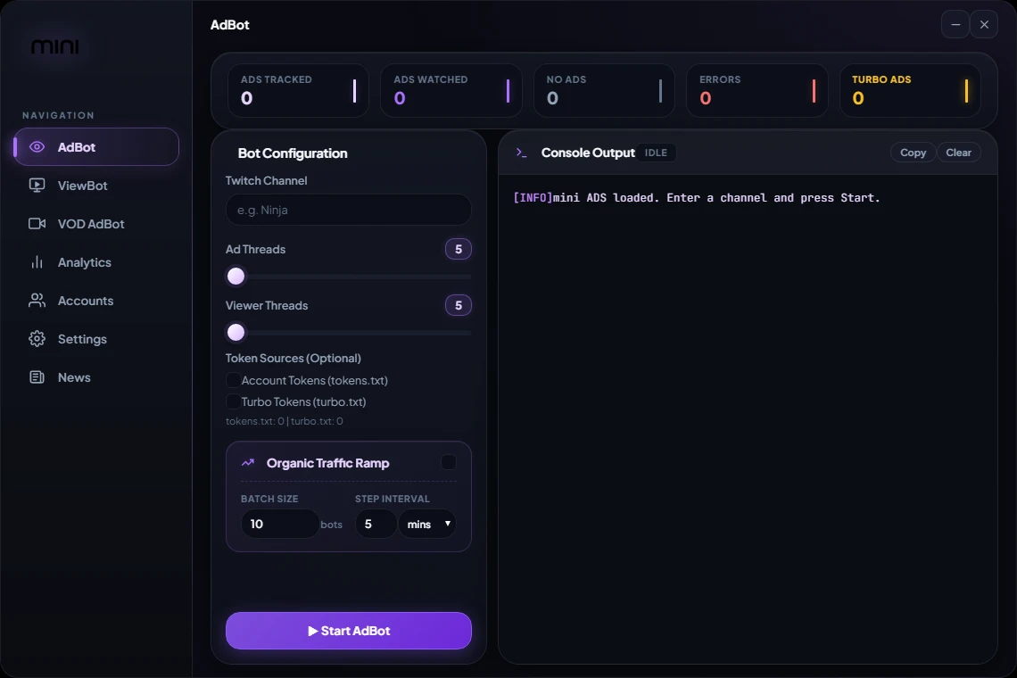The height and width of the screenshot is (678, 1017).
Task: Copy the console output
Action: 913,153
